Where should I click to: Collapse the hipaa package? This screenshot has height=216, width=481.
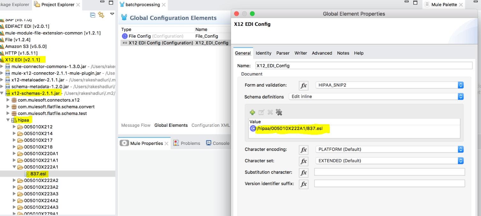8,120
